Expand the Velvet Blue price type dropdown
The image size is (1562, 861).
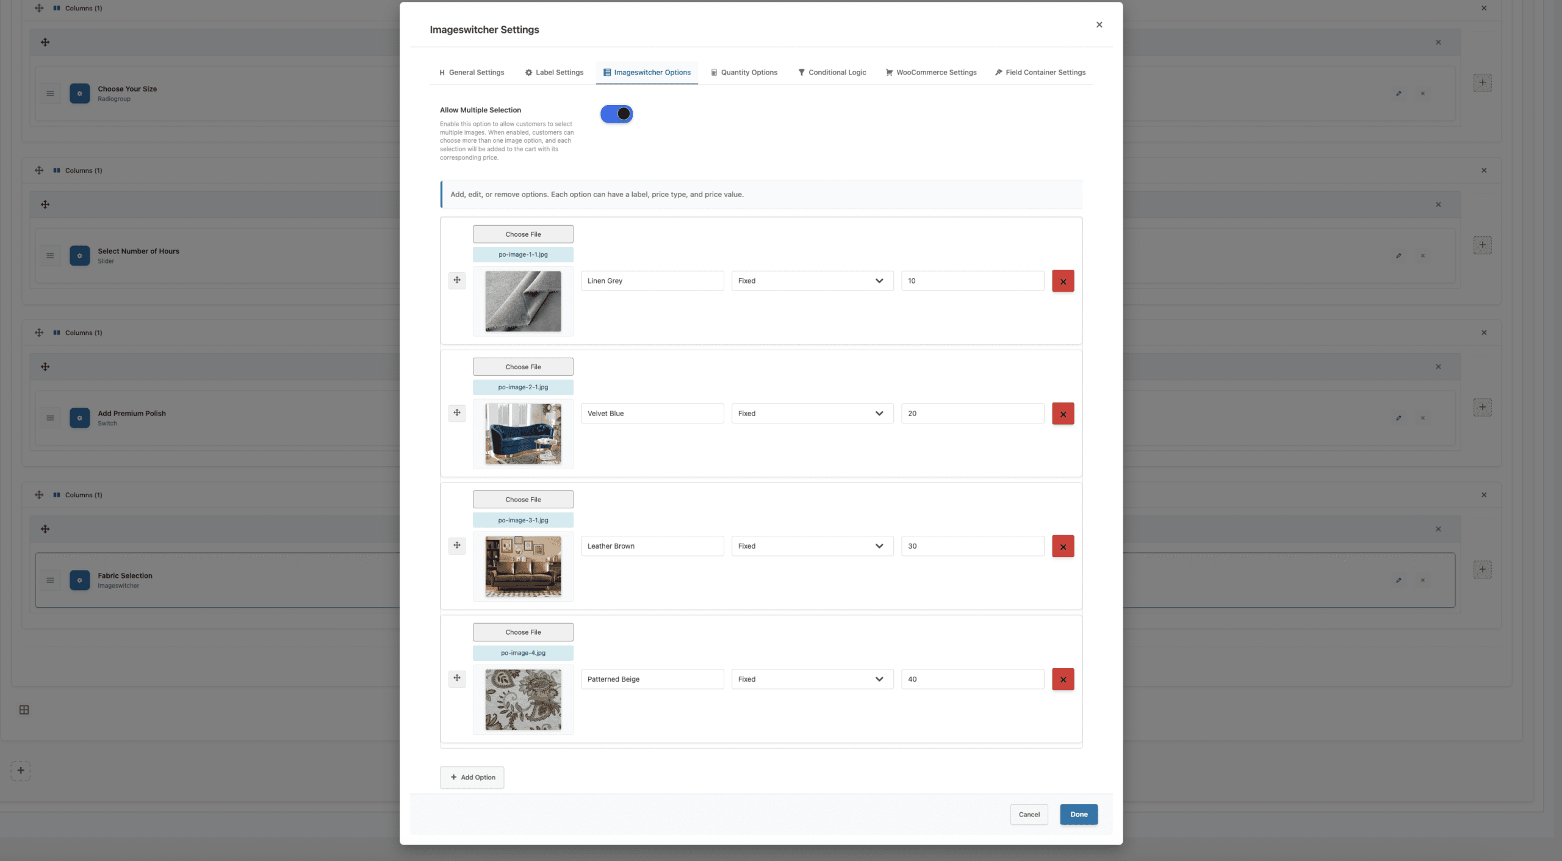click(812, 414)
